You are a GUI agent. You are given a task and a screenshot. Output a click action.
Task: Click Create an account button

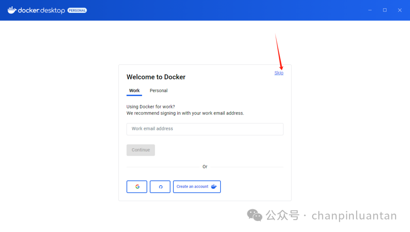197,187
